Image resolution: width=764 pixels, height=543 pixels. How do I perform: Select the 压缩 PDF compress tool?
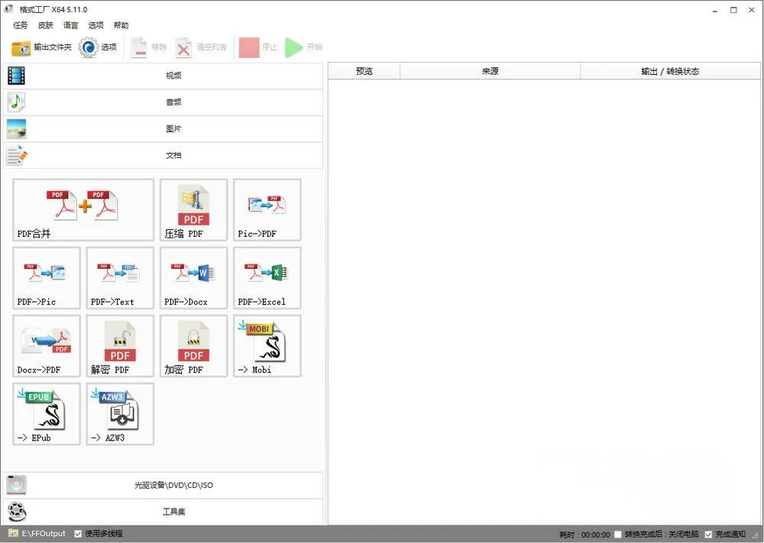coord(193,209)
